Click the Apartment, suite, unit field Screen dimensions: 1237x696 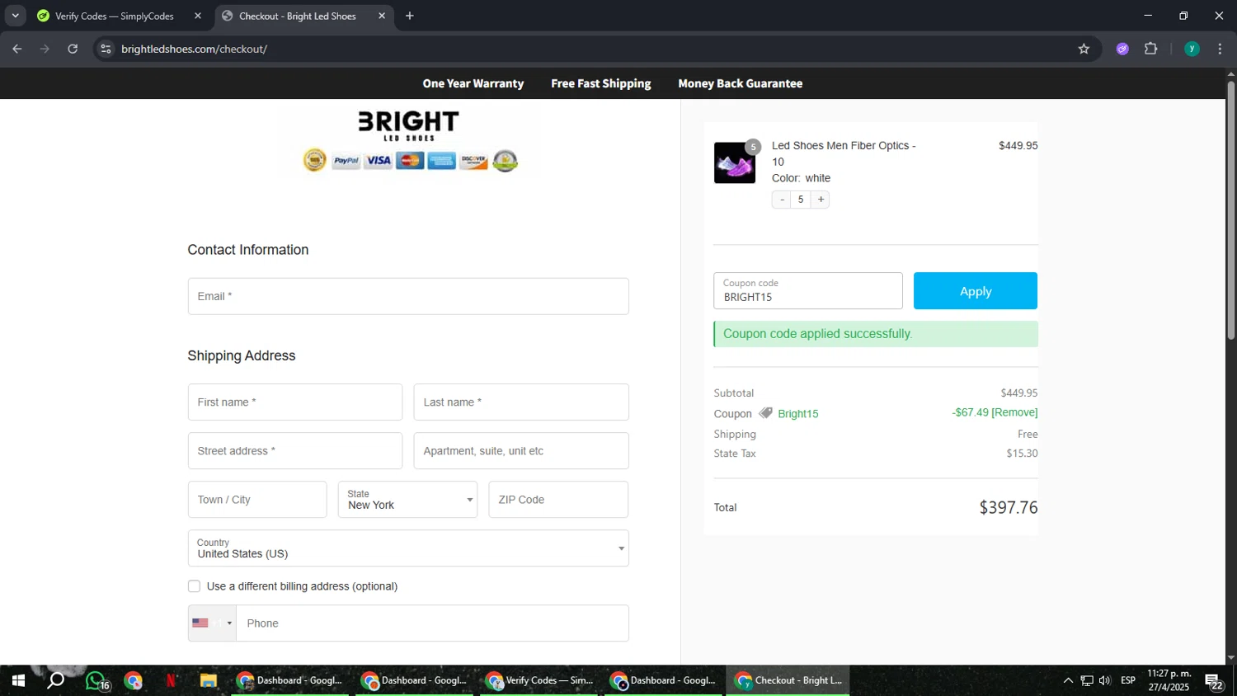(x=521, y=451)
